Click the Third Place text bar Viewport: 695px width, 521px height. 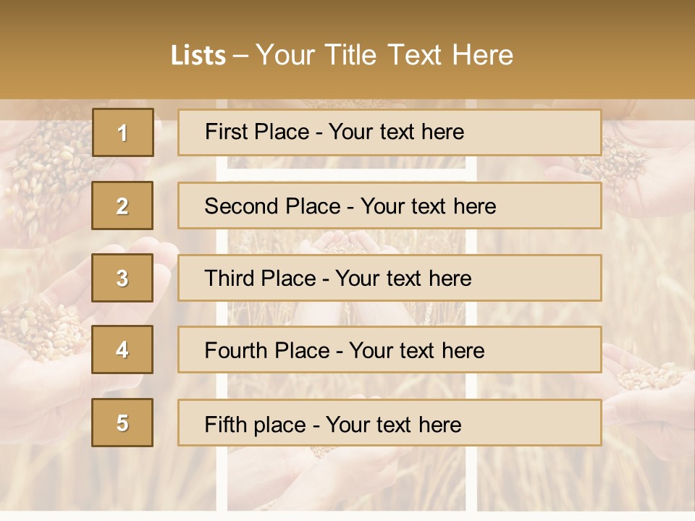click(x=389, y=278)
